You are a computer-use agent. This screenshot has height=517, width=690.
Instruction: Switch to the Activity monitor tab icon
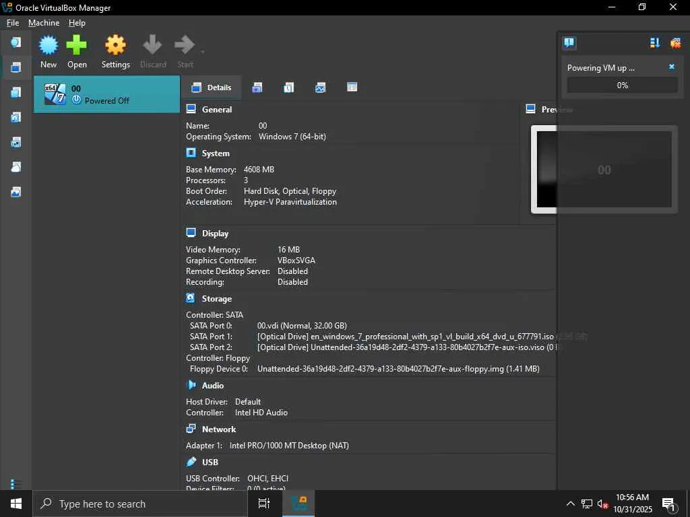pos(320,88)
